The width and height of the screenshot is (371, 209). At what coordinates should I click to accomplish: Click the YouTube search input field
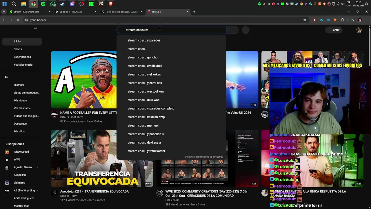pyautogui.click(x=171, y=30)
